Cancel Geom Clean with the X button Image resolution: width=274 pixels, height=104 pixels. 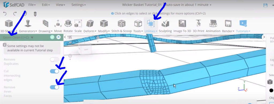coord(59,37)
